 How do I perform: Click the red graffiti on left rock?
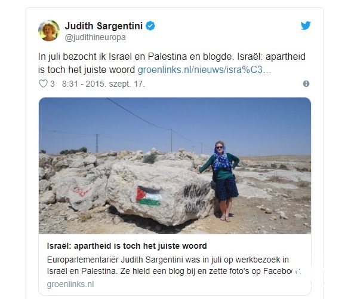[81, 191]
